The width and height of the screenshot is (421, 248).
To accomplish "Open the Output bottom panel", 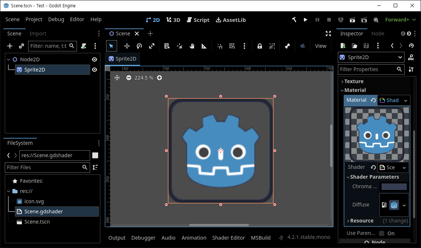I will 117,238.
